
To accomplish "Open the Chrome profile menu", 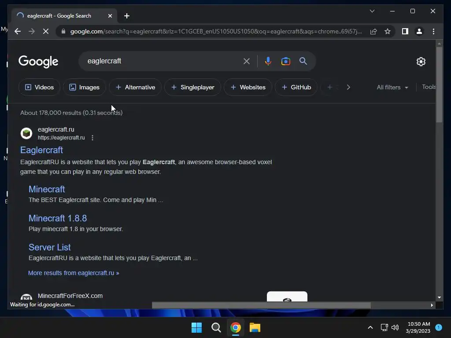I will (419, 31).
